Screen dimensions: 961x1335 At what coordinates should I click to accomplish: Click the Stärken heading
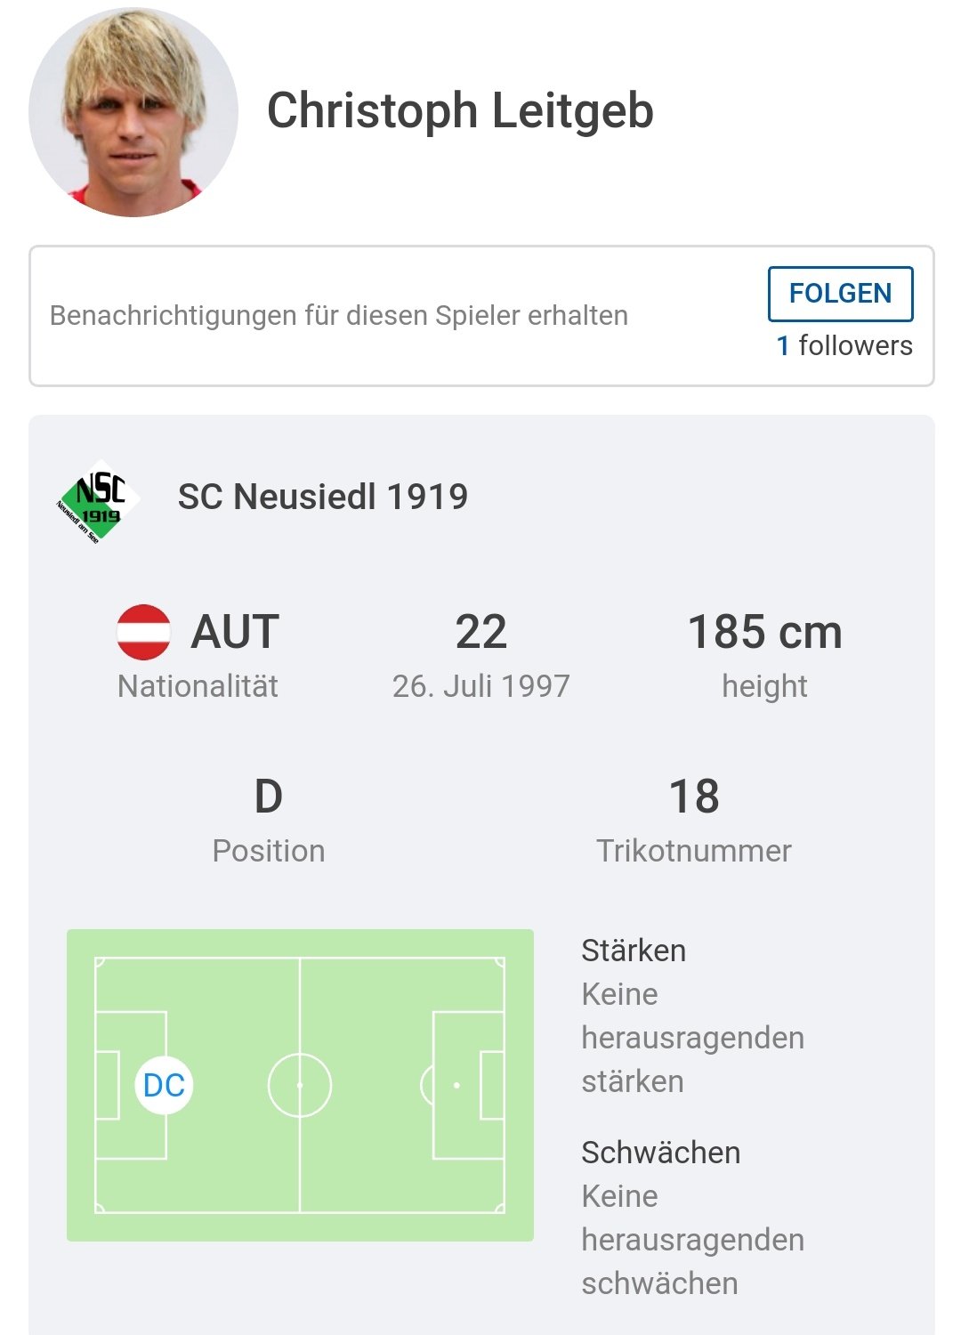click(x=634, y=951)
